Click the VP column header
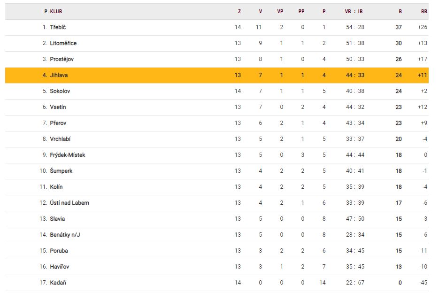 tap(280, 12)
